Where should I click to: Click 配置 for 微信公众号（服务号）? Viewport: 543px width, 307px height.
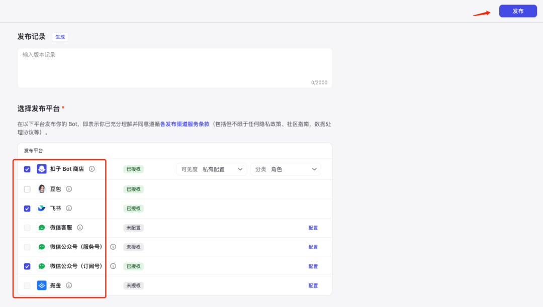313,247
